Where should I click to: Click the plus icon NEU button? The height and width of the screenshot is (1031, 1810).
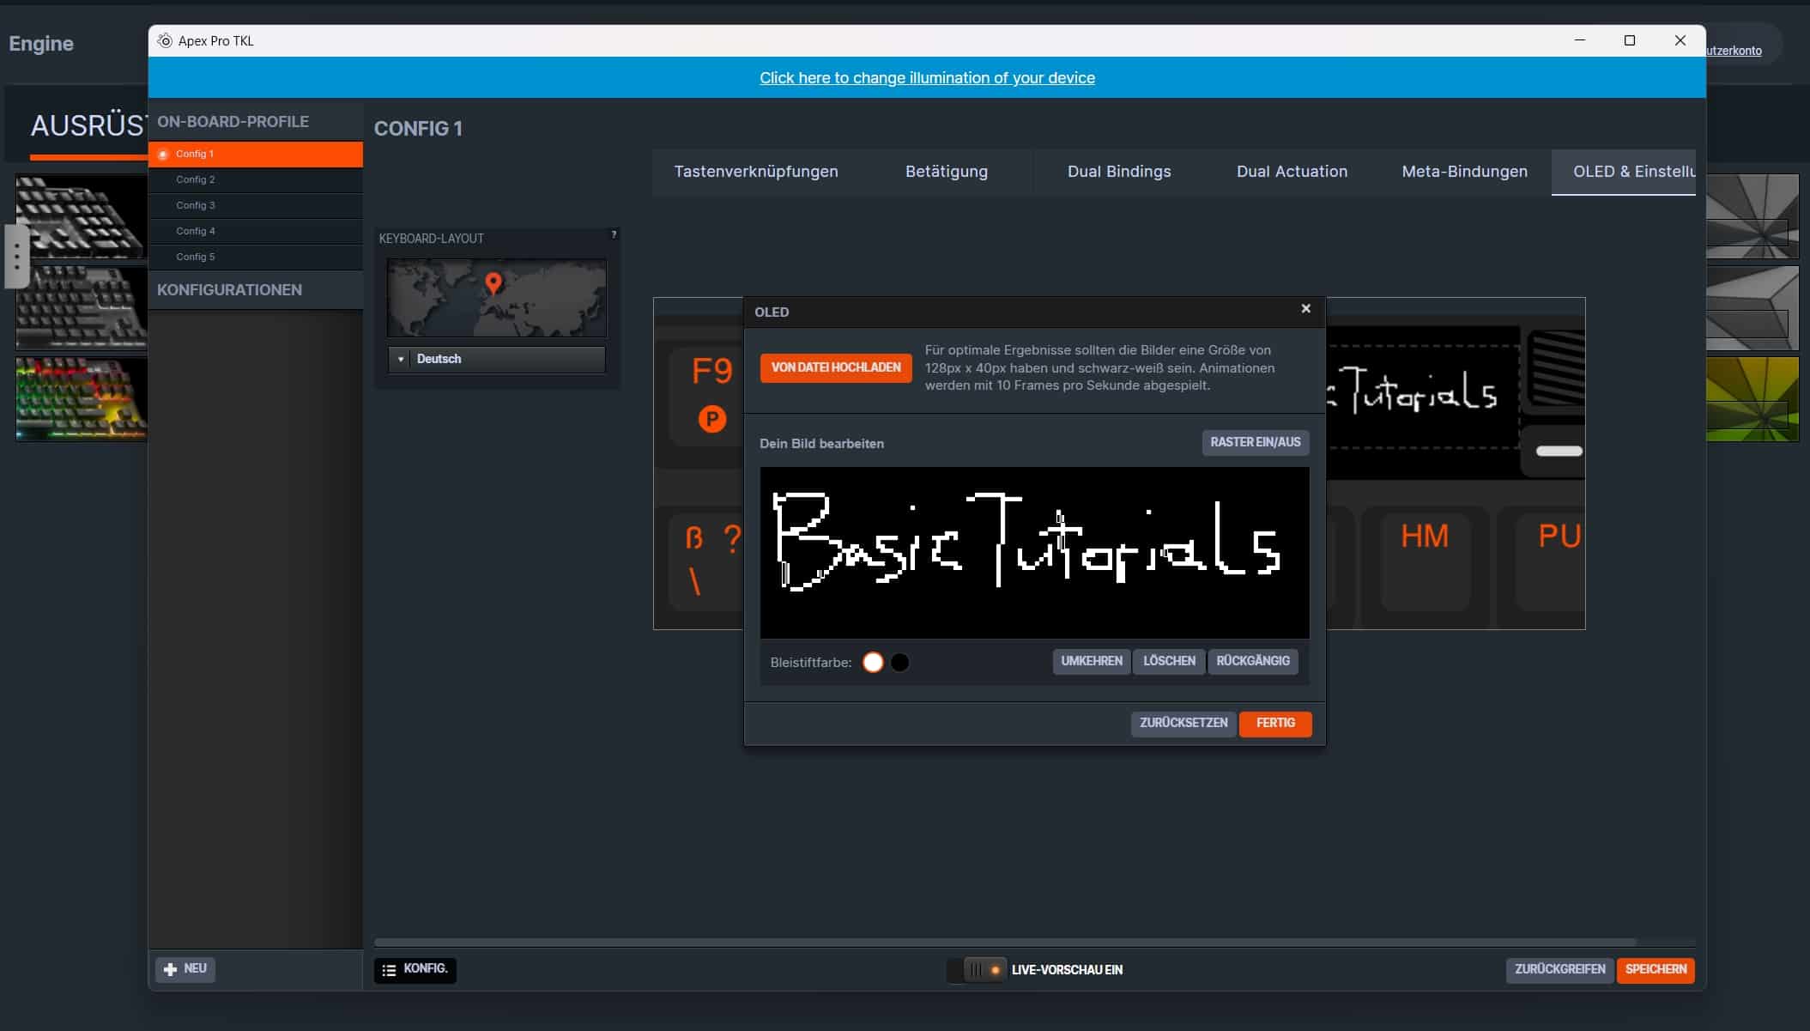(x=185, y=969)
